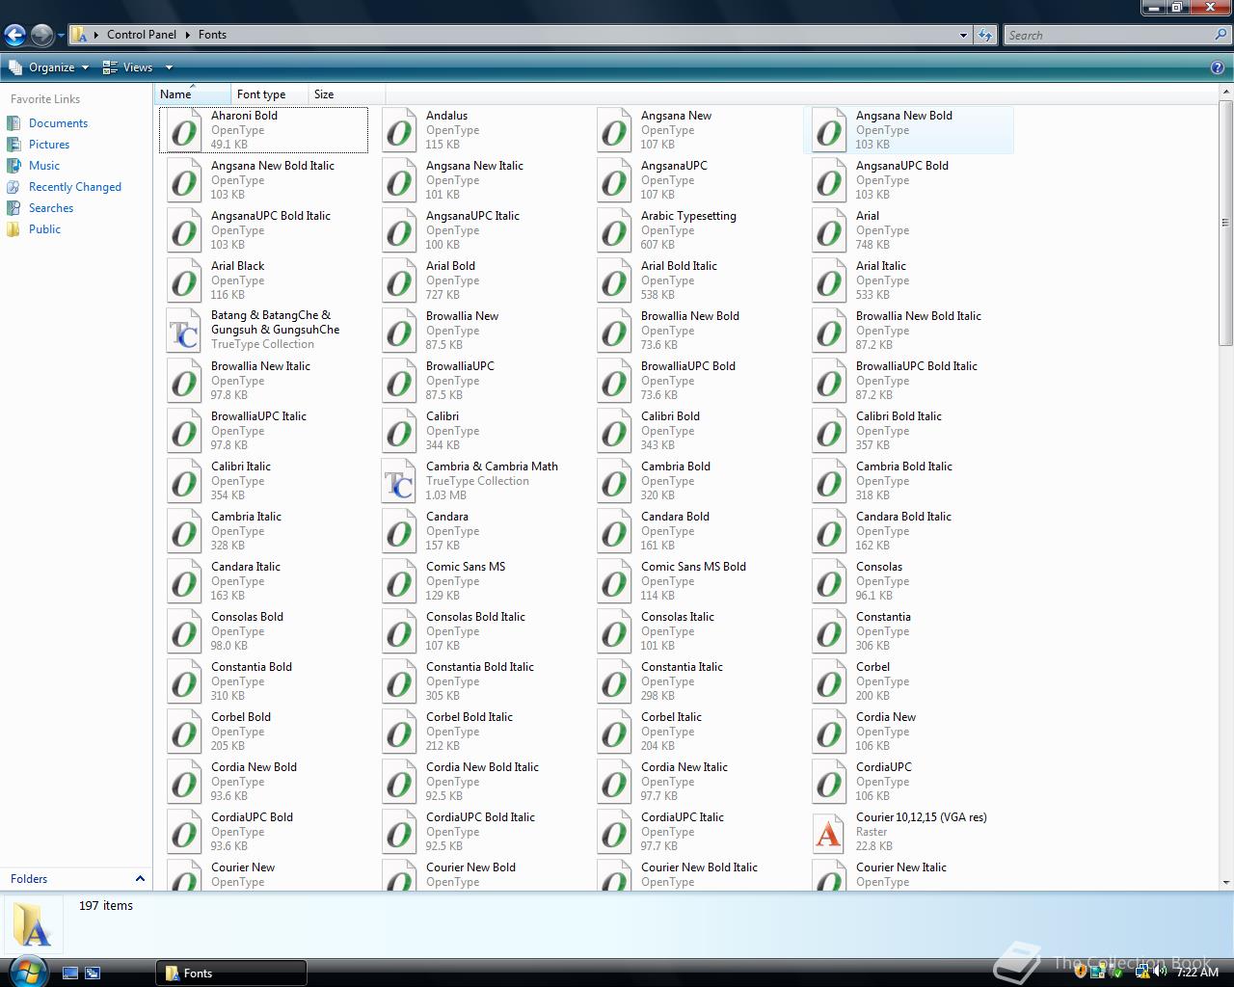This screenshot has width=1234, height=987.
Task: Click the vertical scrollbar up arrow
Action: 1225,92
